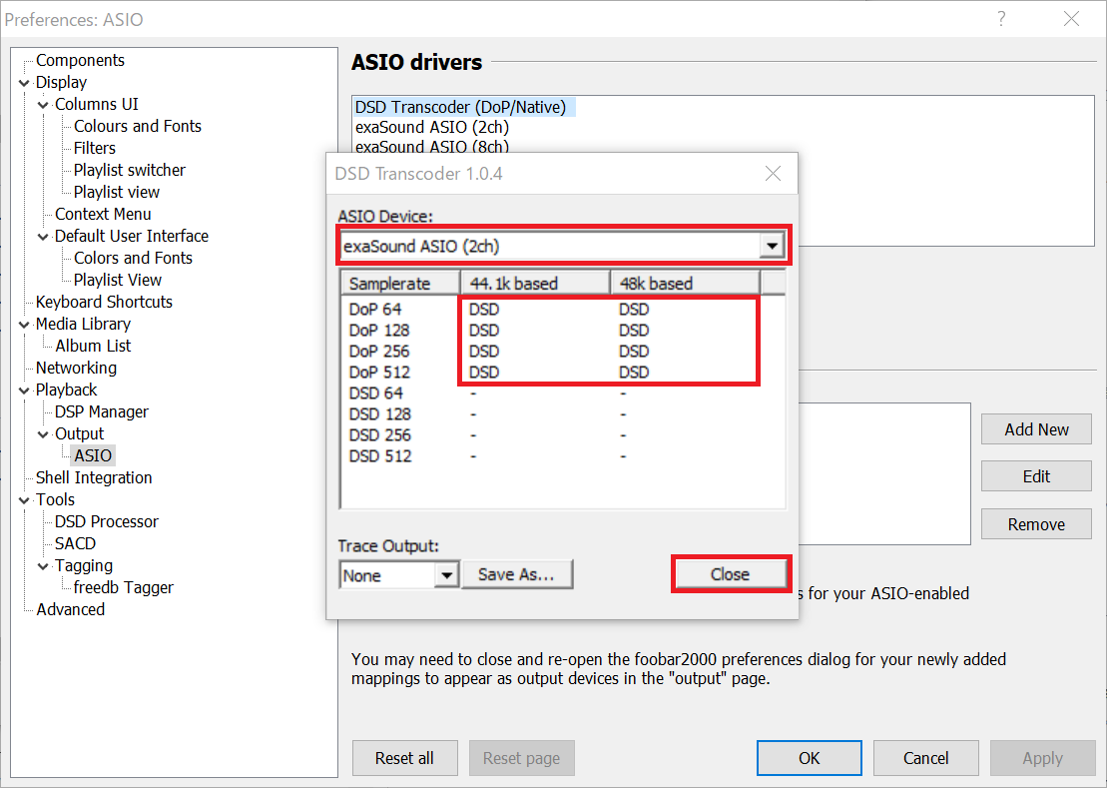
Task: Select the Display tree label
Action: [62, 83]
